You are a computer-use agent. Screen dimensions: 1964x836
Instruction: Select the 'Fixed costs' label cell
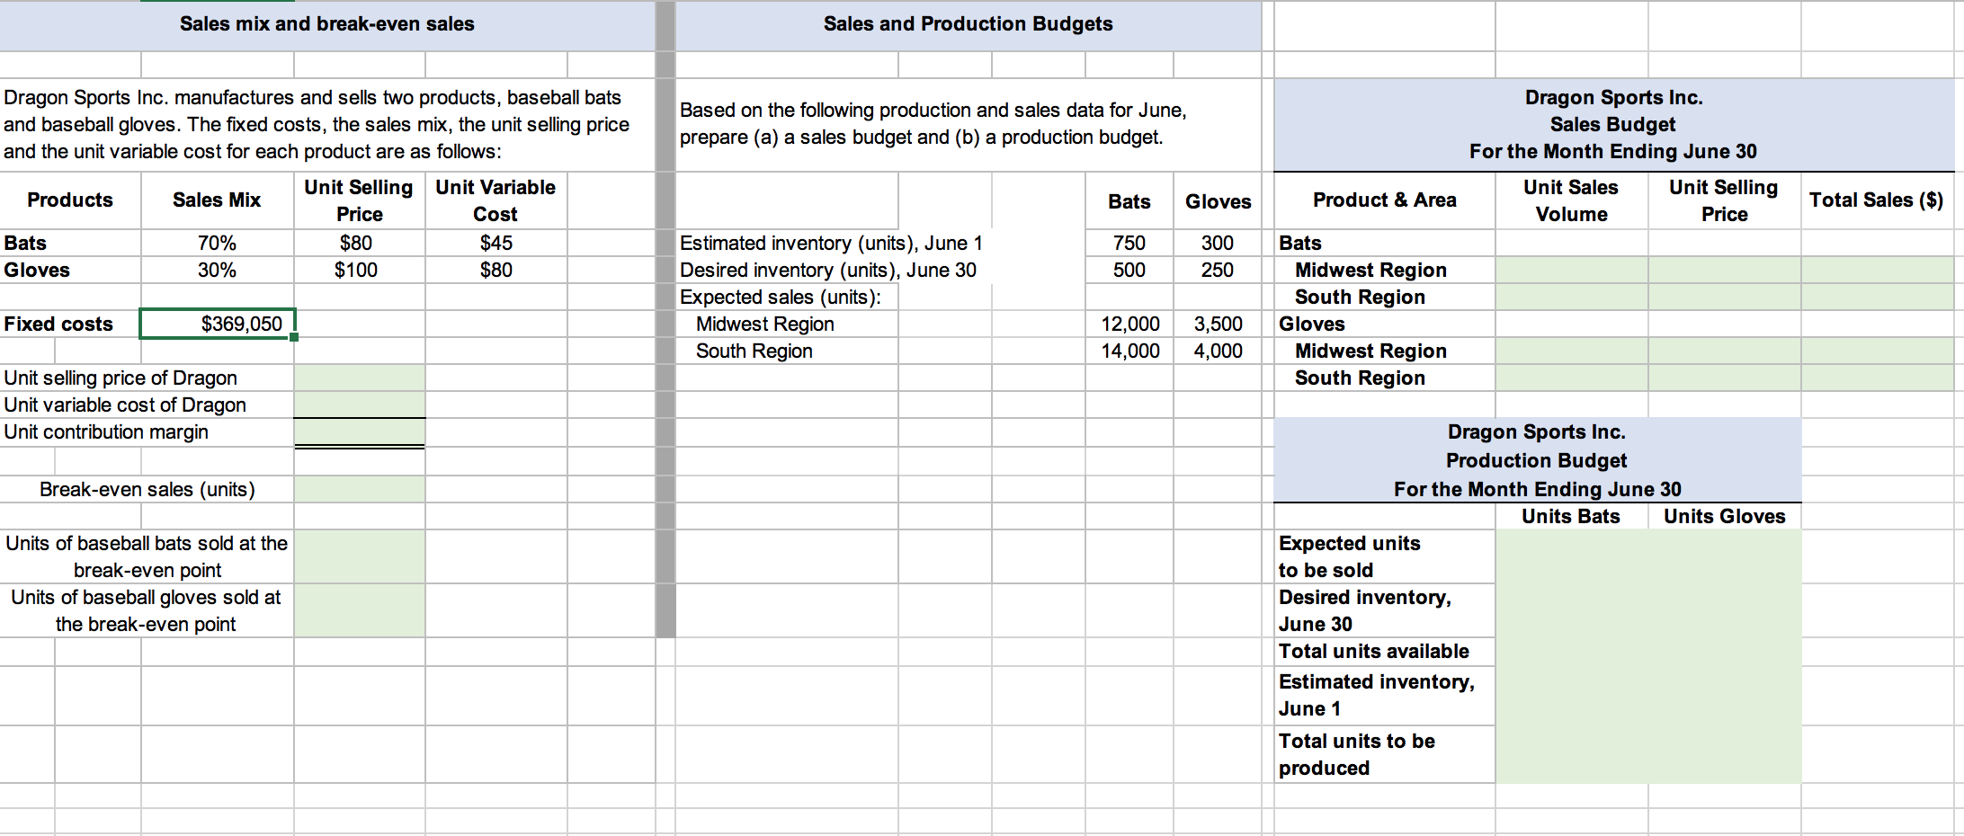[x=70, y=324]
